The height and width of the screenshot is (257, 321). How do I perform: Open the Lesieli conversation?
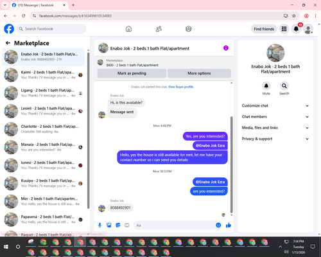point(43,111)
